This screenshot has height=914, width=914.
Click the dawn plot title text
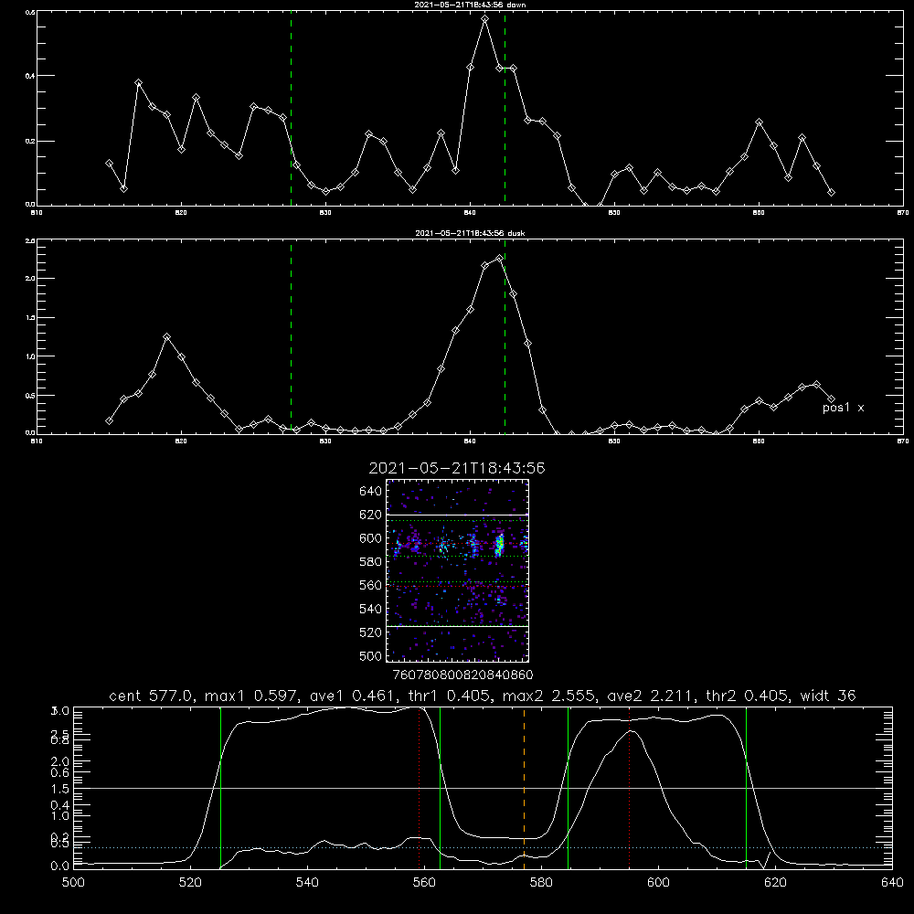[x=470, y=4]
